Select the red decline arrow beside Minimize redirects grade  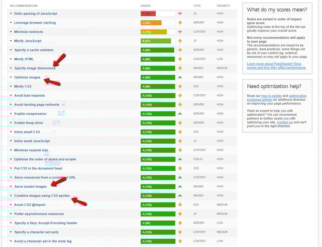click(180, 32)
